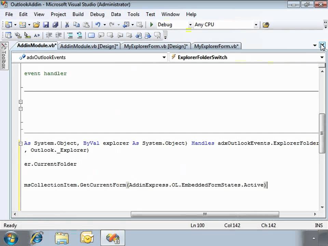Launch Internet Explorer from taskbar
The width and height of the screenshot is (328, 246).
click(x=37, y=238)
